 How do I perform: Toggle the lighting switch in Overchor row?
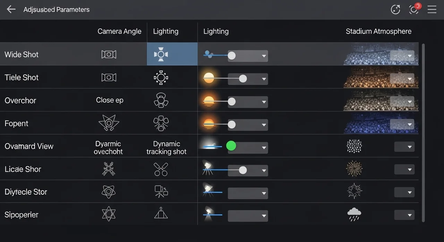(232, 101)
